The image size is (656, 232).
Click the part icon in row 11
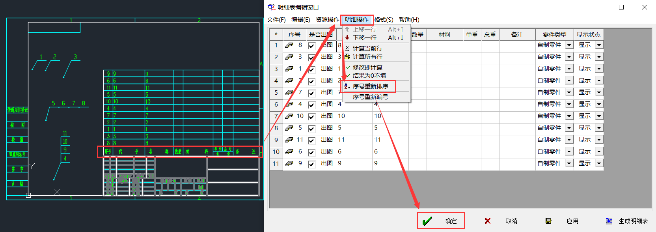pyautogui.click(x=289, y=163)
